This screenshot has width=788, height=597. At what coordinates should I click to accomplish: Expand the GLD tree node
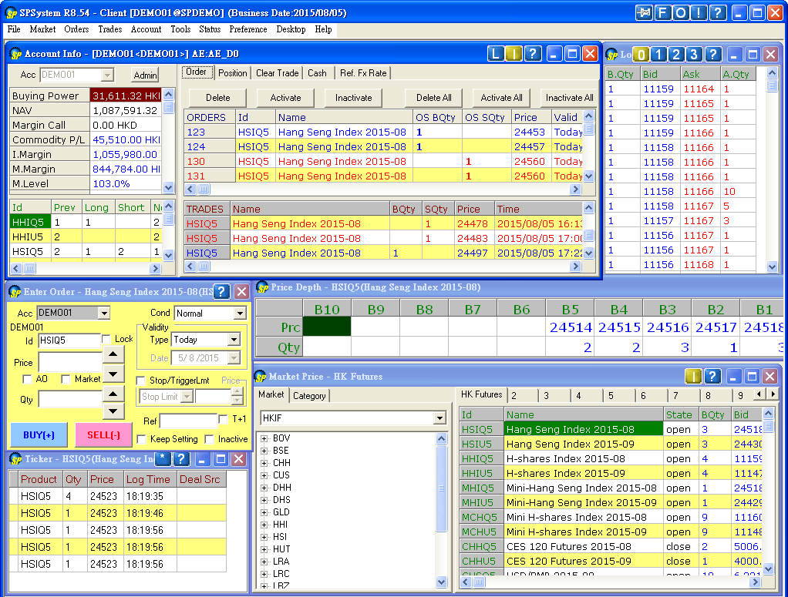tap(264, 512)
